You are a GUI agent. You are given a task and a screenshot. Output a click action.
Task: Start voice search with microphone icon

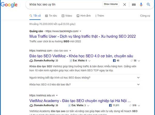point(141,4)
